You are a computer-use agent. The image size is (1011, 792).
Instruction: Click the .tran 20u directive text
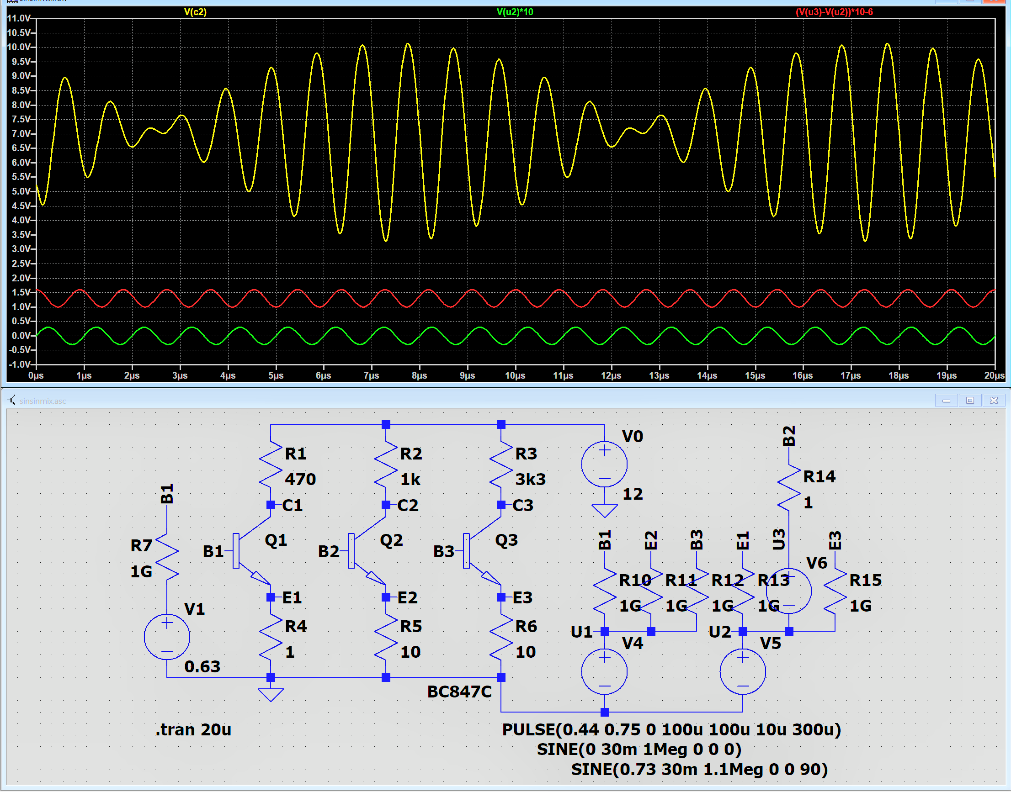(193, 729)
